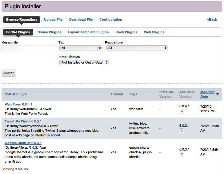Viewport: 224px width, 174px height.
Task: Sort by the Portlet Plugin column header
Action: coord(16,94)
